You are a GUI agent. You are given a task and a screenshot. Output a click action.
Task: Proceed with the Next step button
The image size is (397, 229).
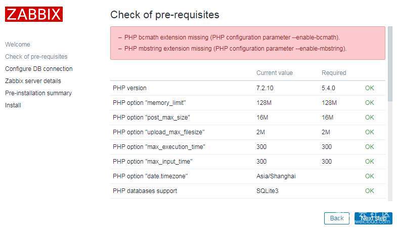373,218
